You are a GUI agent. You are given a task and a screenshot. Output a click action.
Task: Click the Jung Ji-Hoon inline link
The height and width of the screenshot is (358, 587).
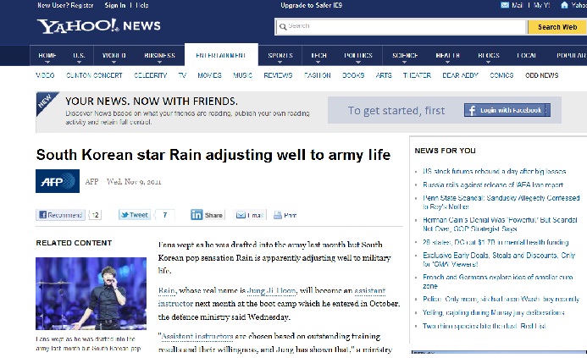tap(272, 290)
